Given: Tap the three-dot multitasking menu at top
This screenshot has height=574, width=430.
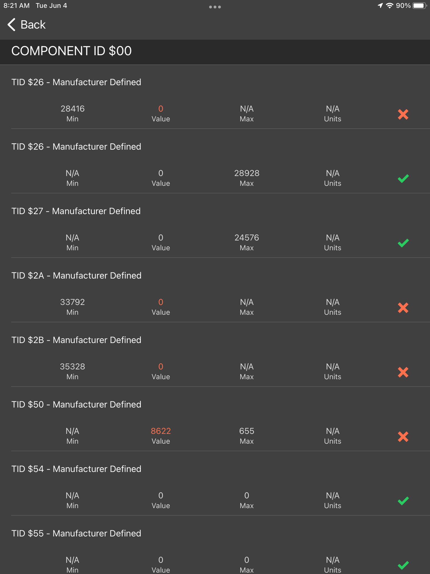Looking at the screenshot, I should [x=215, y=7].
